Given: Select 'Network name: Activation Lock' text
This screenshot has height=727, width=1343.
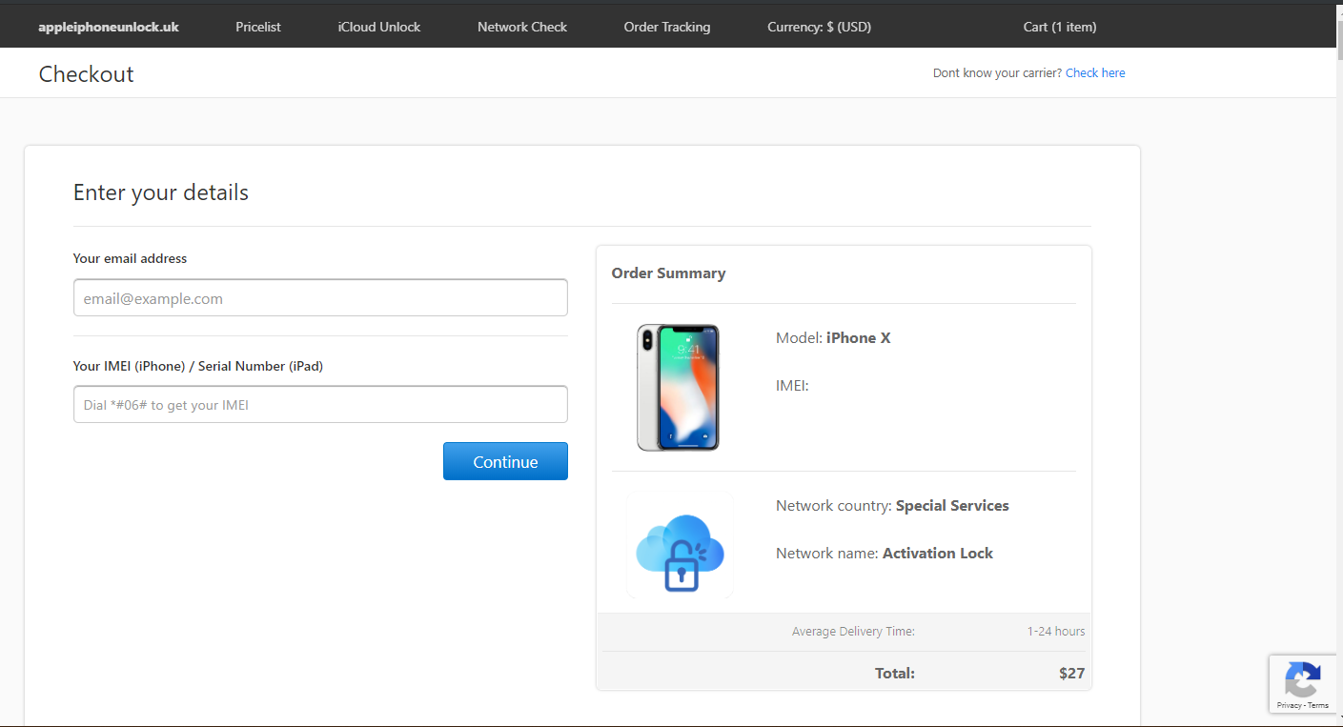Looking at the screenshot, I should pos(885,553).
